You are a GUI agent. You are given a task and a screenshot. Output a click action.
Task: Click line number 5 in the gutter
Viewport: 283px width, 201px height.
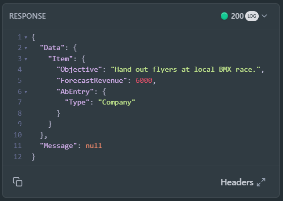tap(20, 80)
